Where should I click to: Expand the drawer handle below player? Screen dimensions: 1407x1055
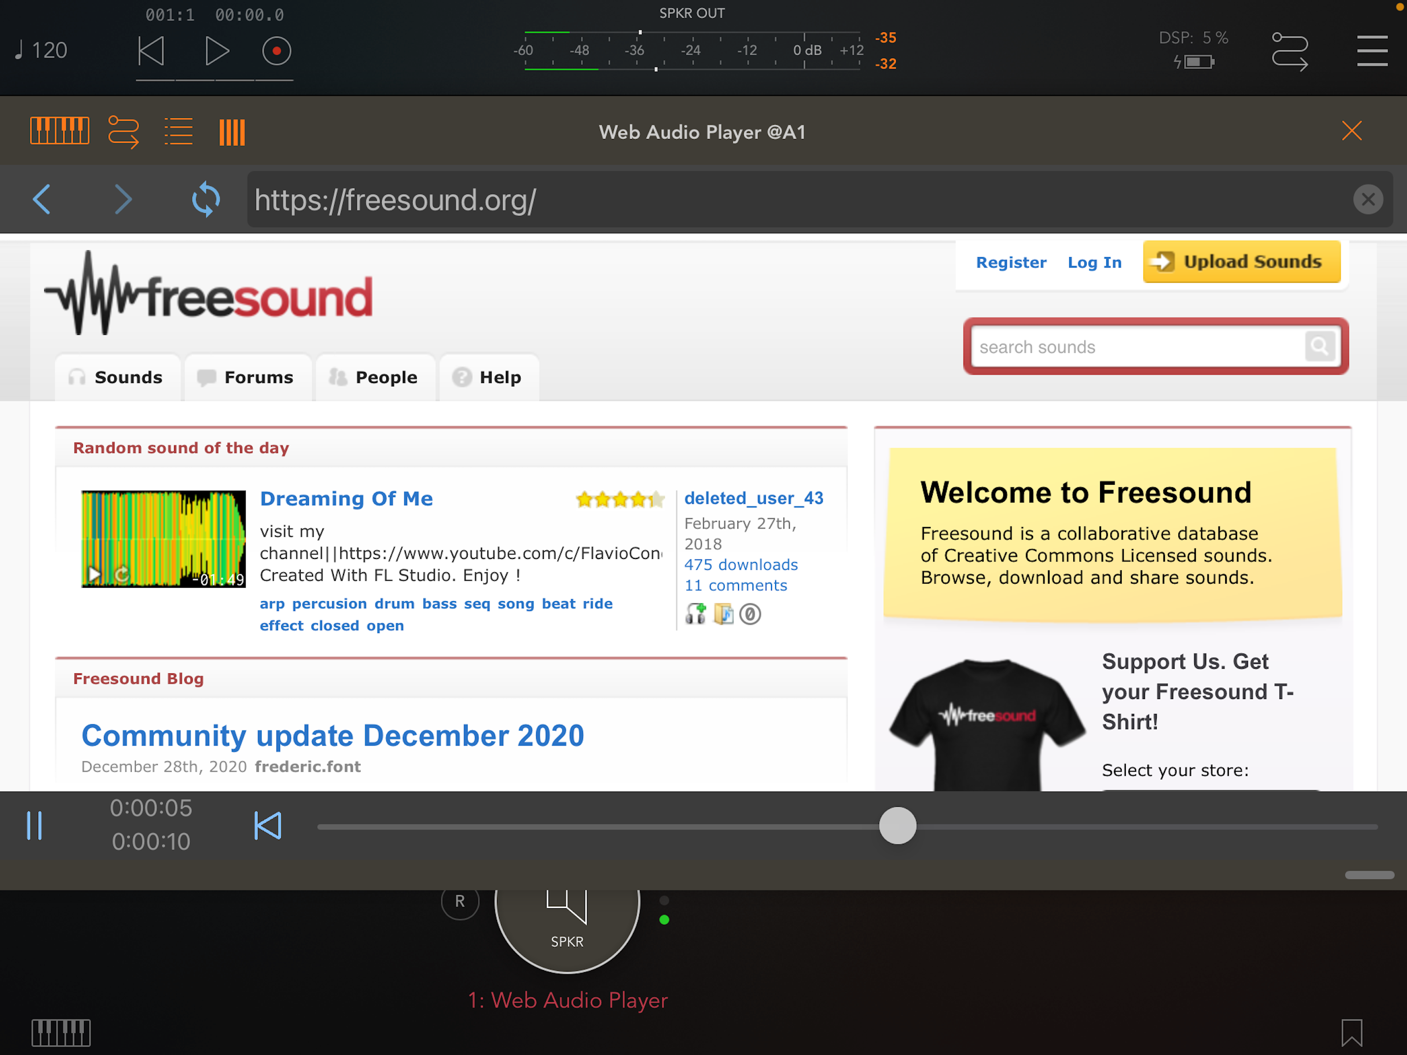[1369, 875]
